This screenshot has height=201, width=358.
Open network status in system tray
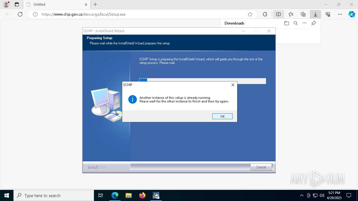[x=315, y=195]
